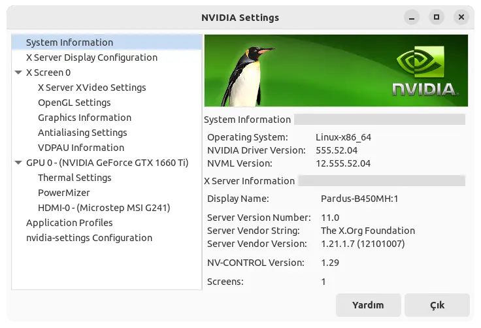The height and width of the screenshot is (328, 481).
Task: Maximize the NVIDIA Settings window
Action: pyautogui.click(x=437, y=17)
